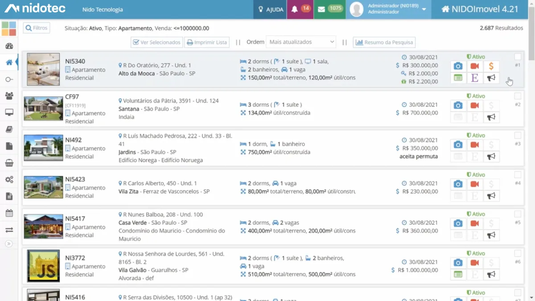Click the megaphone icon for CF97

[x=491, y=118]
